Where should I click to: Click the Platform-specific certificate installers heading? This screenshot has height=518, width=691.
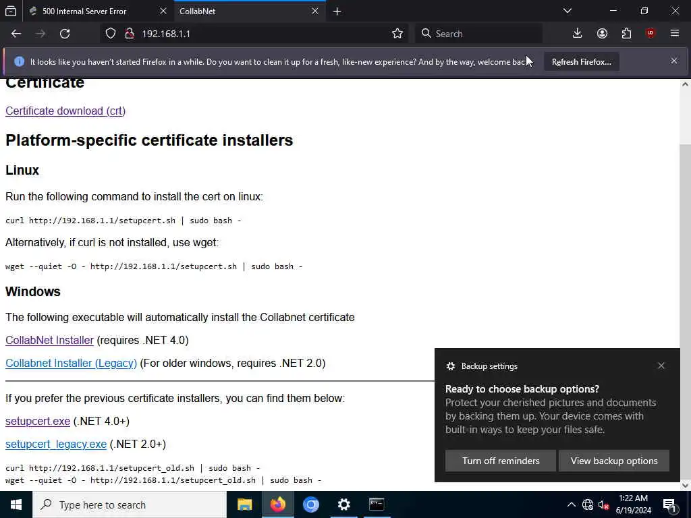click(149, 140)
